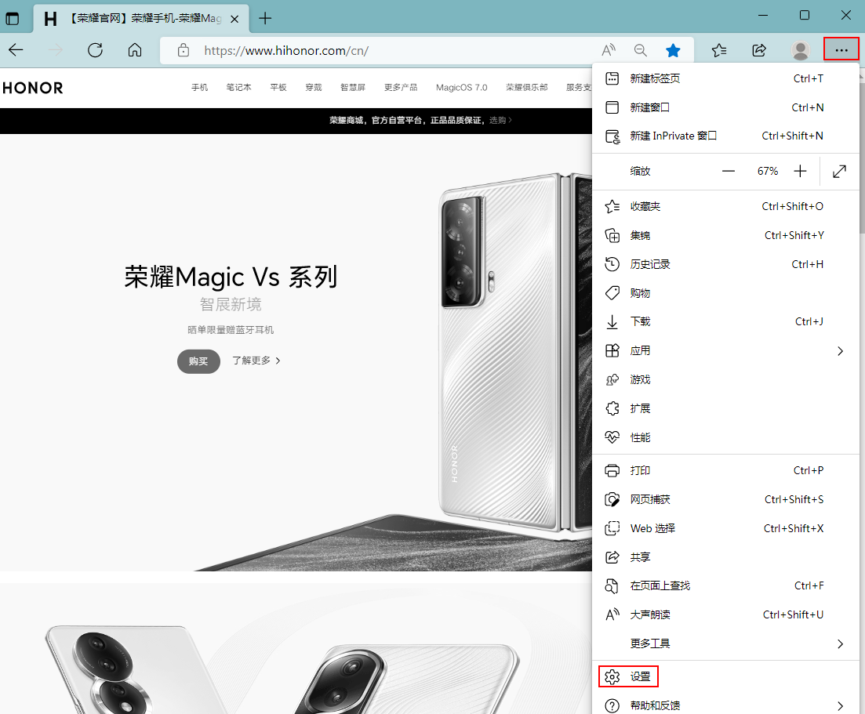Increase zoom with the plus button

800,171
